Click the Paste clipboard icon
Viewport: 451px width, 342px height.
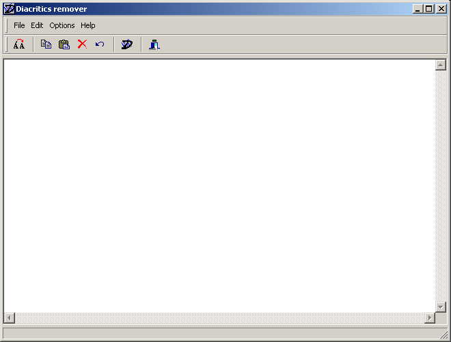click(64, 44)
